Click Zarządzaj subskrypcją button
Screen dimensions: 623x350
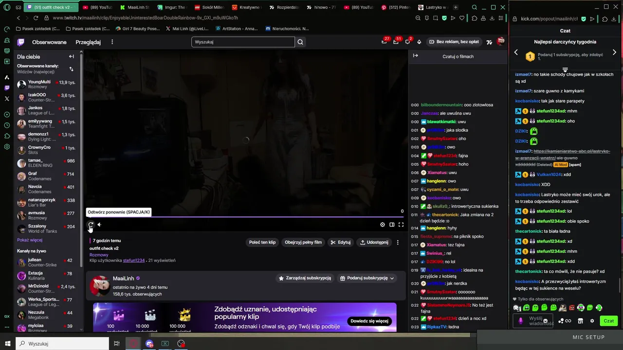click(x=305, y=278)
